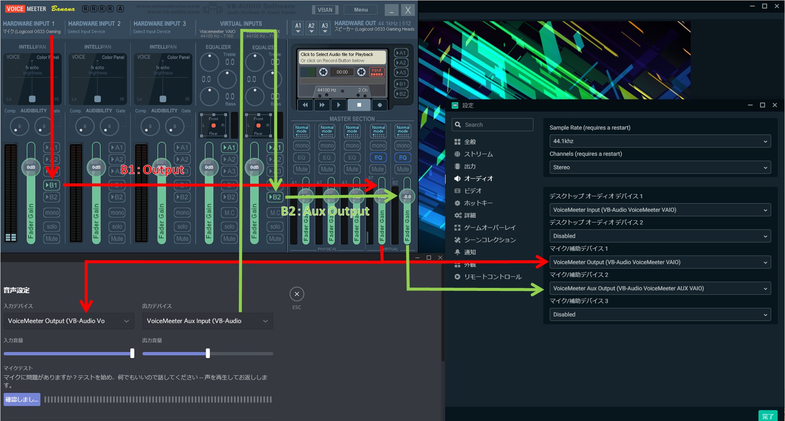This screenshot has width=785, height=421.
Task: Open the Channels Stereo dropdown
Action: [660, 167]
